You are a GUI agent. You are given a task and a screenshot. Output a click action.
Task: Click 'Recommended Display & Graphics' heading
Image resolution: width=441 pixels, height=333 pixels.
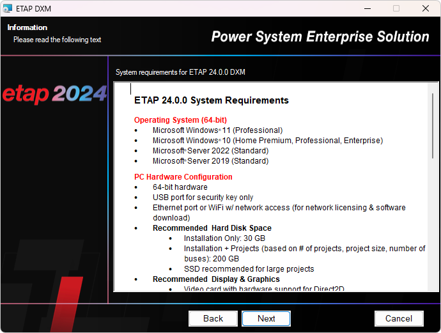click(216, 279)
